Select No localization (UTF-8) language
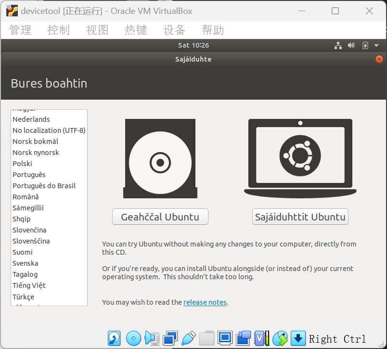387x349 pixels. 49,130
